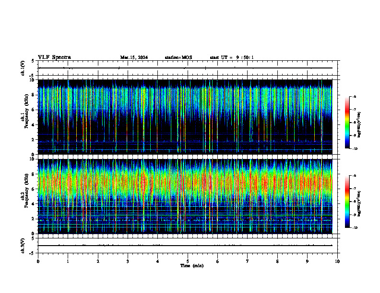
Task: Click time axis tick label "1"
Action: click(x=68, y=261)
